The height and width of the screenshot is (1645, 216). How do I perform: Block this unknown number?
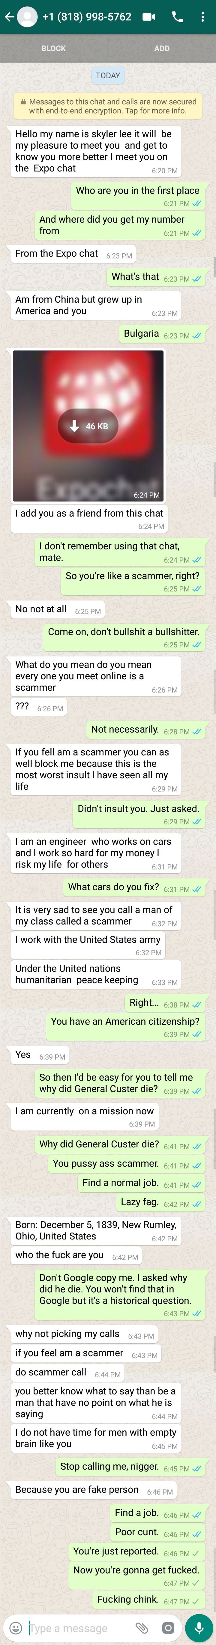(x=53, y=48)
